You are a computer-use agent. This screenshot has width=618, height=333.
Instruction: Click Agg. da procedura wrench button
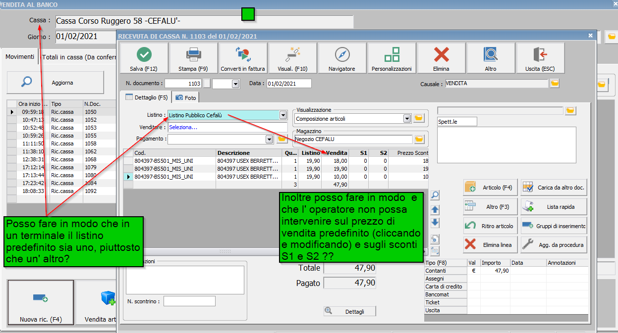(554, 244)
